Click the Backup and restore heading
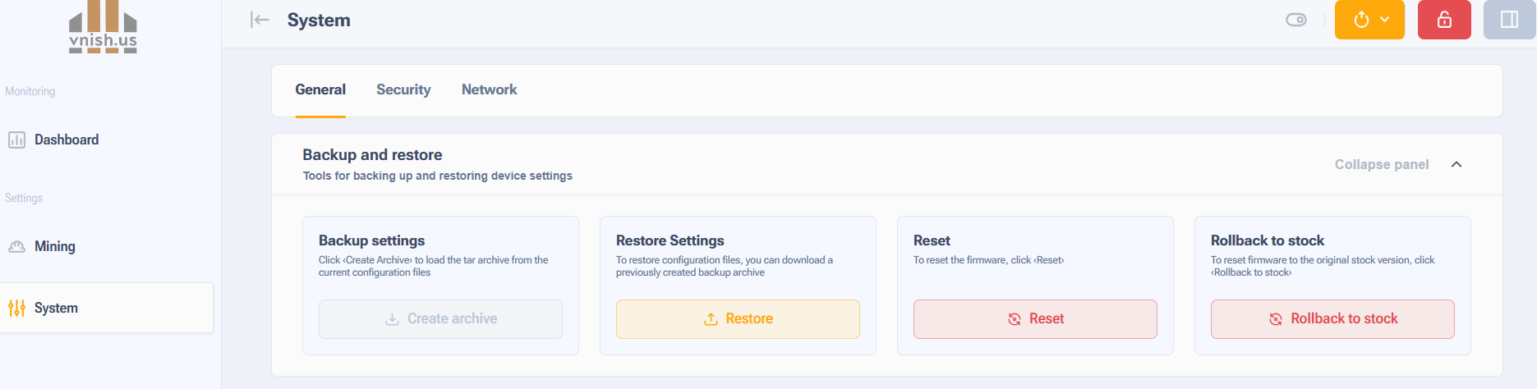Viewport: 1537px width, 389px height. click(372, 154)
